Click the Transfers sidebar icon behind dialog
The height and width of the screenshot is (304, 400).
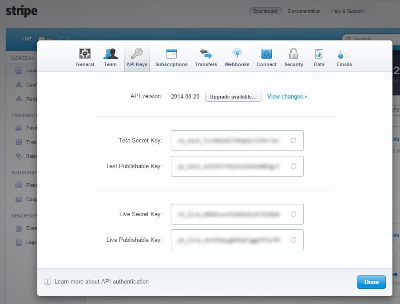click(19, 142)
